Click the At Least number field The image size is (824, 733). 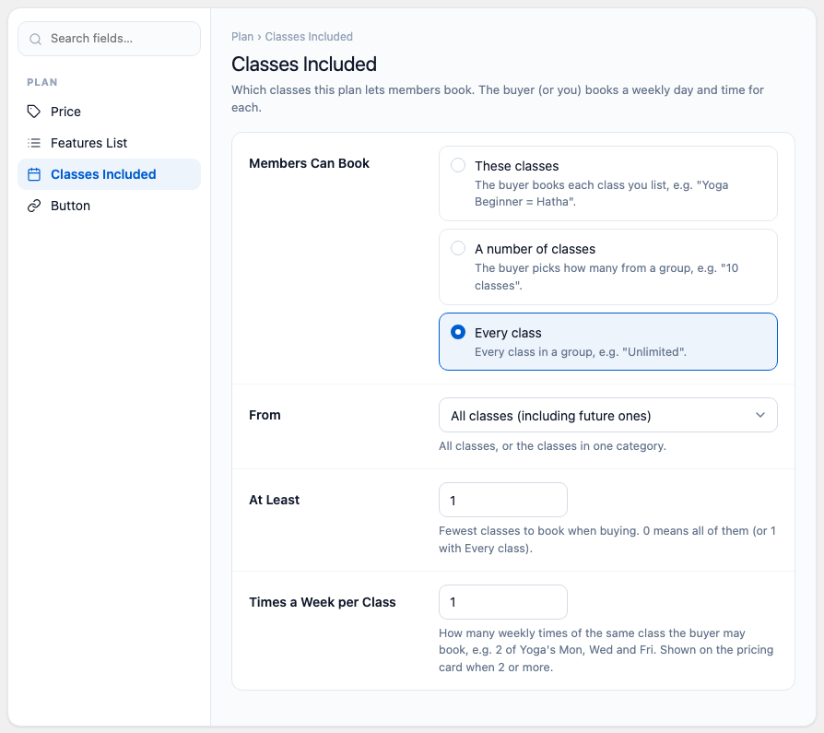[x=503, y=500]
